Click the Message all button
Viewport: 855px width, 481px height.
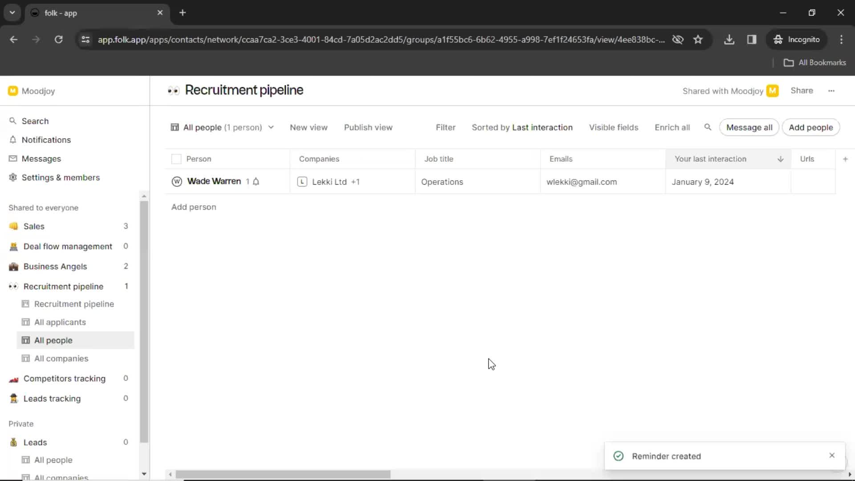coord(749,127)
